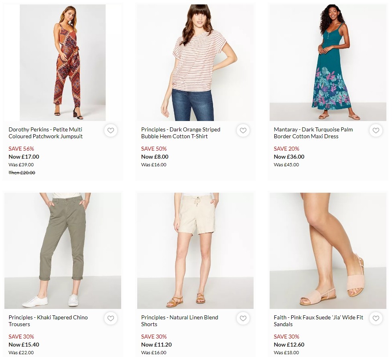Add the Pink 'Jia' Sandals to wishlist
392x357 pixels.
376,318
